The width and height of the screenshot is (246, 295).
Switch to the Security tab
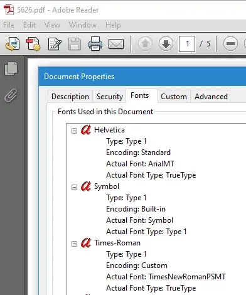tap(110, 97)
